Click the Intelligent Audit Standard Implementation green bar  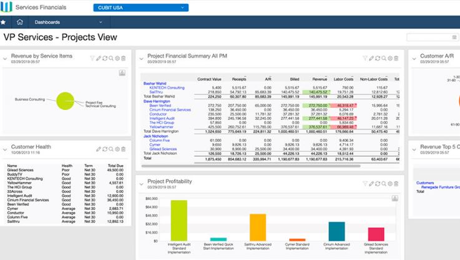[x=179, y=221]
